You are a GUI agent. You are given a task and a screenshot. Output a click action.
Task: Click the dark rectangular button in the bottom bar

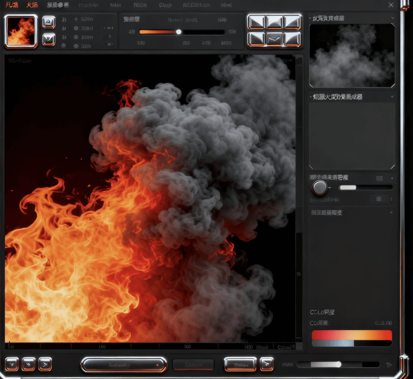(193, 365)
